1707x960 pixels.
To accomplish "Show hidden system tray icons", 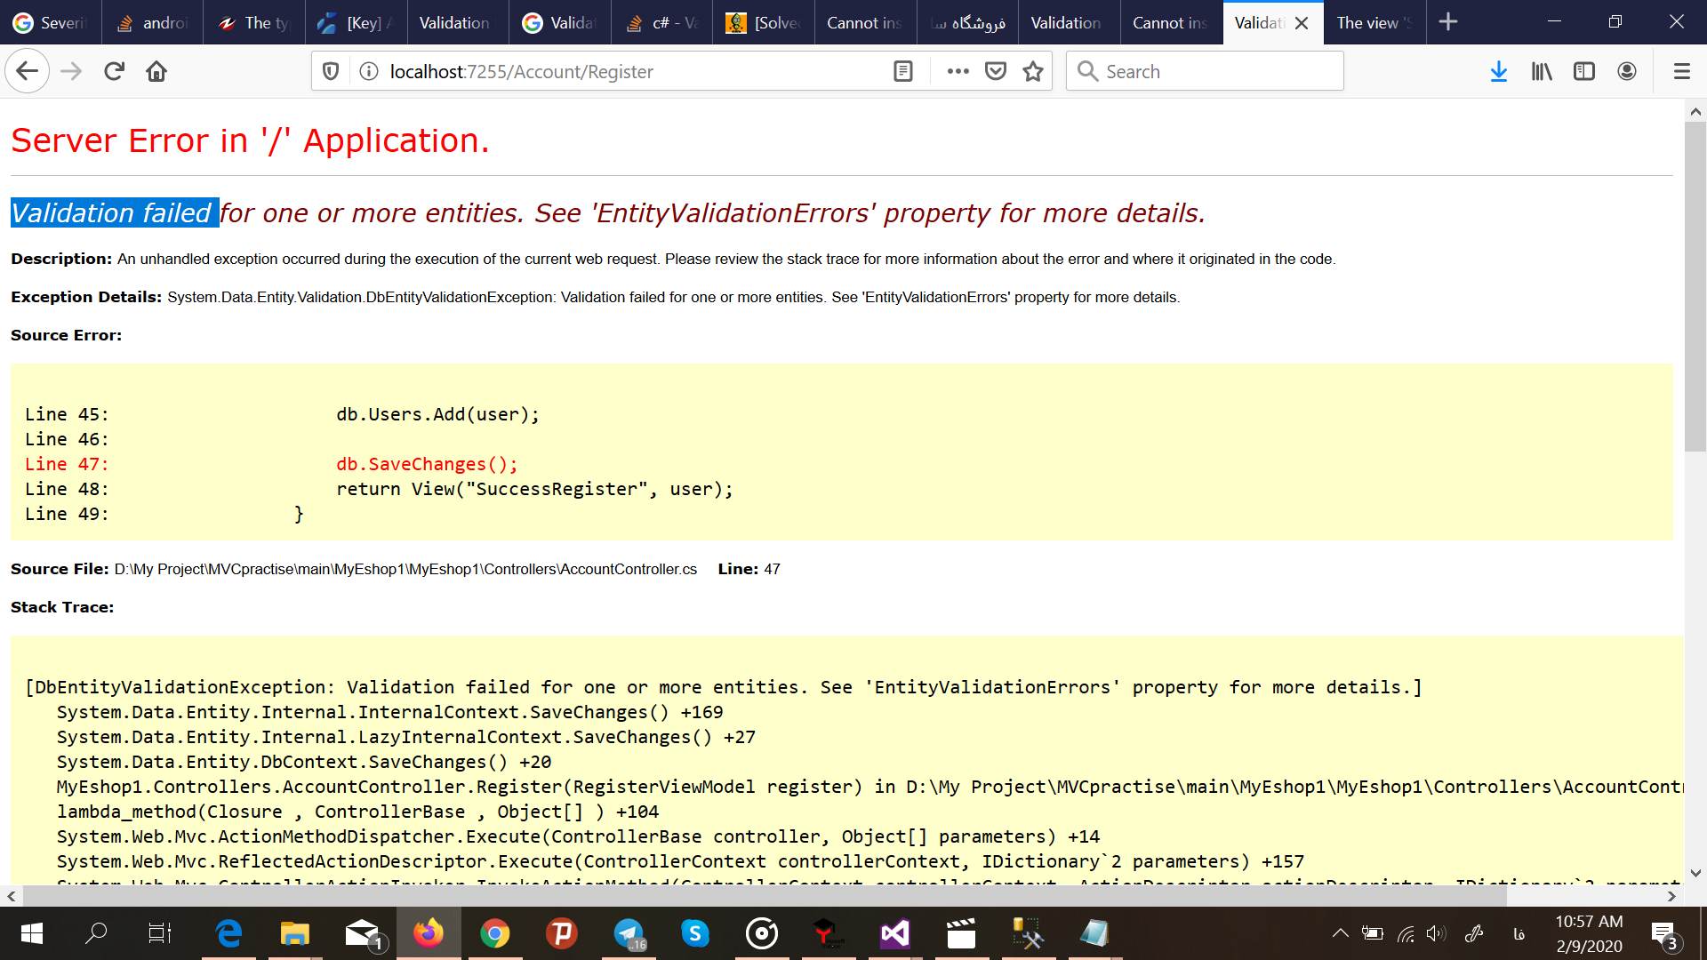I will pos(1340,933).
